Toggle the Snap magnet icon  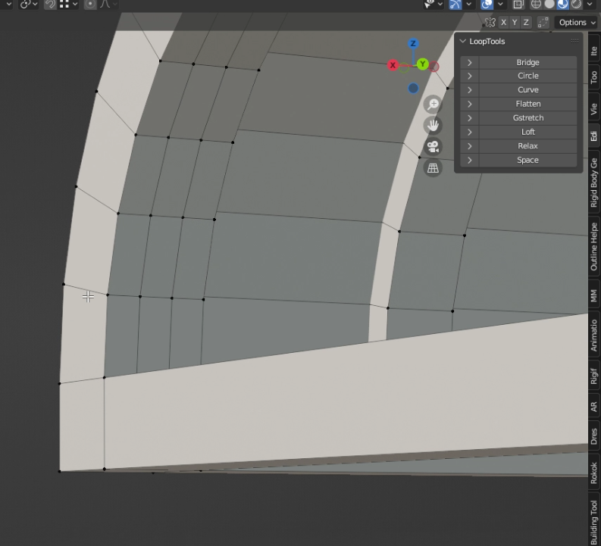[50, 5]
